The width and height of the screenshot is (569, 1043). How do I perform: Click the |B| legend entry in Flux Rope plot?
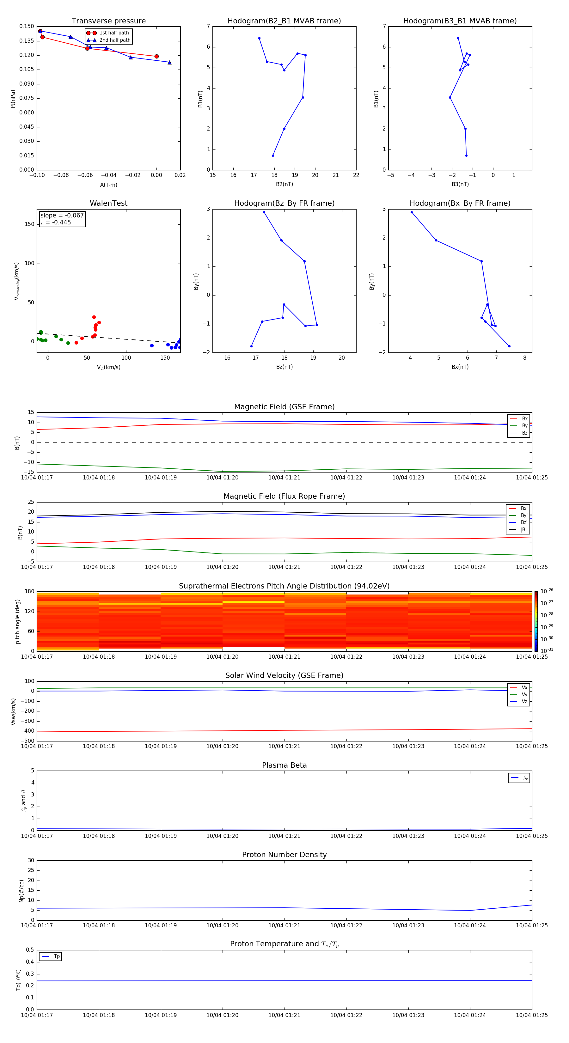518,530
